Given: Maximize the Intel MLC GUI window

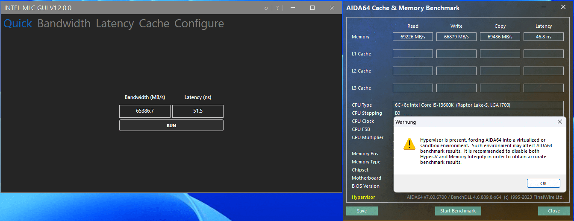Looking at the screenshot, I should click(312, 8).
